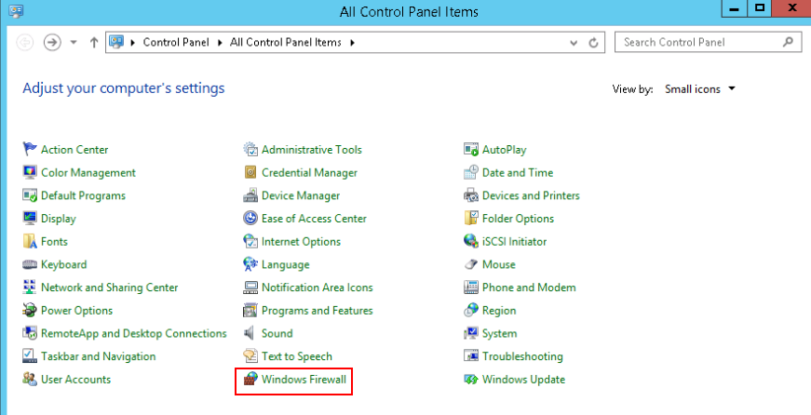Open the Internet Options link
The width and height of the screenshot is (811, 415).
click(x=301, y=241)
